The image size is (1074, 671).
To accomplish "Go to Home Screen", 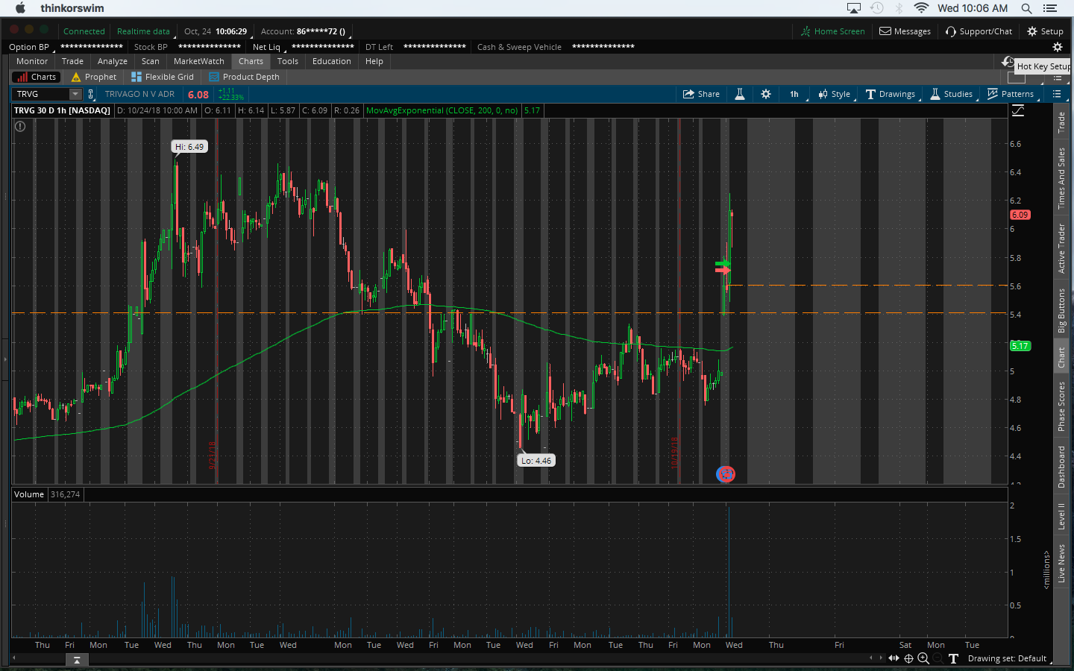I will click(x=832, y=31).
